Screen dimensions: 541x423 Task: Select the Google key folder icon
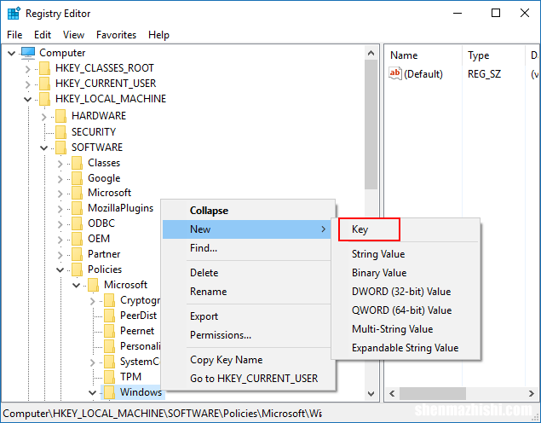coord(77,178)
